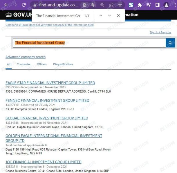Open Sign in / Register
Screen dimensions: 177x173
tap(160, 33)
